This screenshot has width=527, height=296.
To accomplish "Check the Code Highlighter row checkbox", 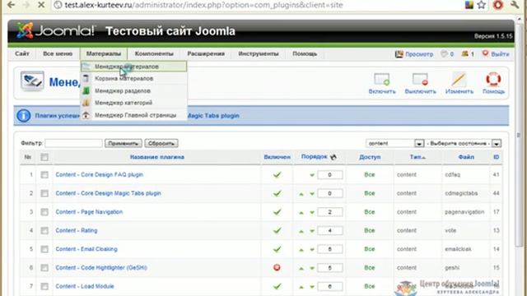I will click(44, 268).
